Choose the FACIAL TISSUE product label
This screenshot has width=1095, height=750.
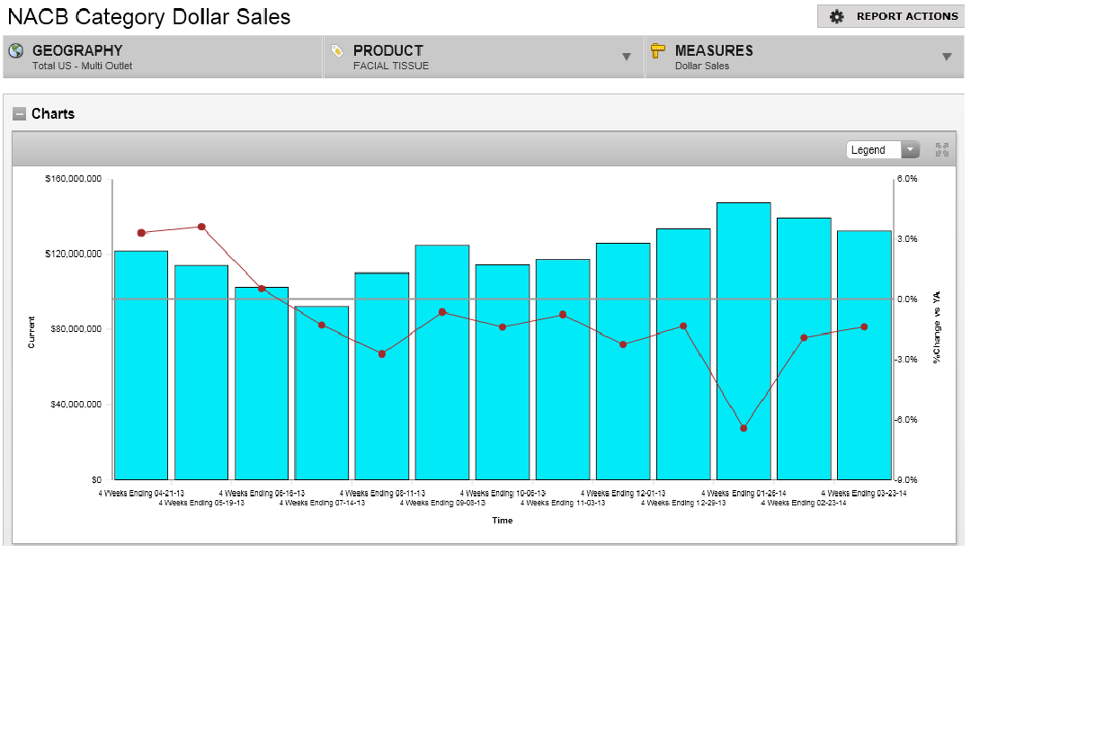391,66
